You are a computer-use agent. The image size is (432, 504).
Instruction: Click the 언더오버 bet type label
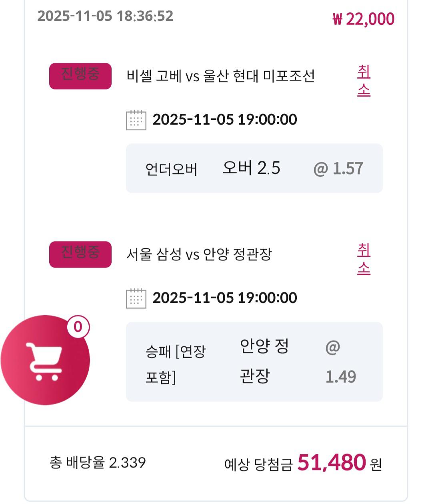click(171, 169)
